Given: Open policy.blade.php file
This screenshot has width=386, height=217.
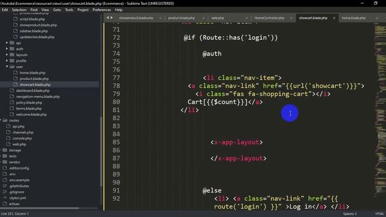Looking at the screenshot, I should [x=29, y=102].
